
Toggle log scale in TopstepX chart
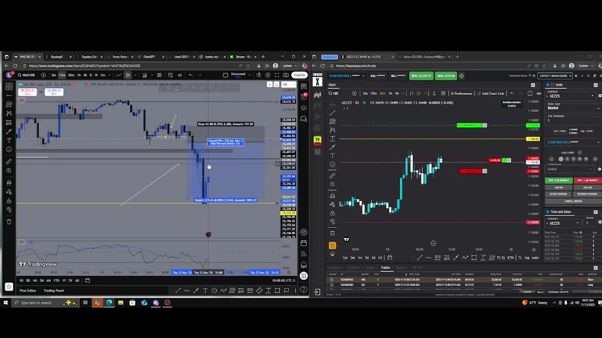(x=527, y=257)
